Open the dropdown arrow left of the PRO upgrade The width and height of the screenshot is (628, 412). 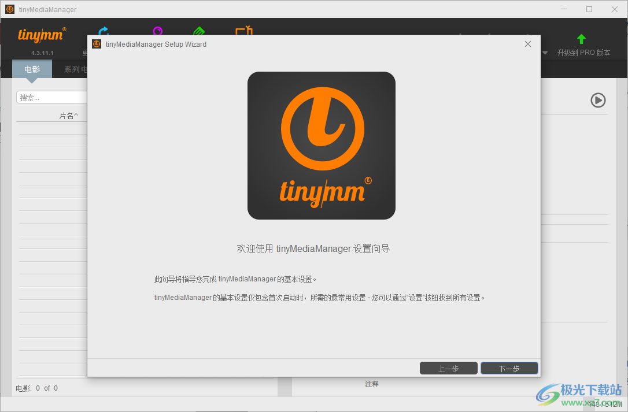click(545, 53)
